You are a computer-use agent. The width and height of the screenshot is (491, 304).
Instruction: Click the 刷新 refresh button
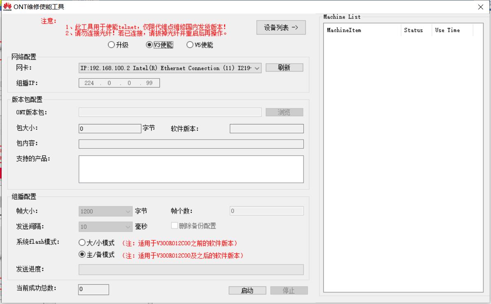pos(284,68)
